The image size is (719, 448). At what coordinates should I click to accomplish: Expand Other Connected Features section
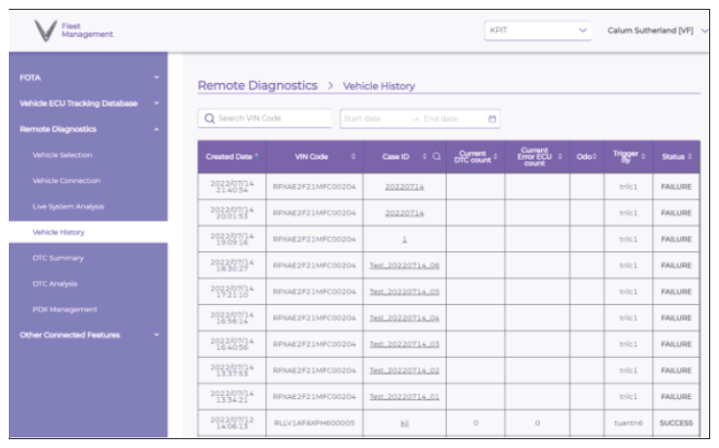[156, 335]
